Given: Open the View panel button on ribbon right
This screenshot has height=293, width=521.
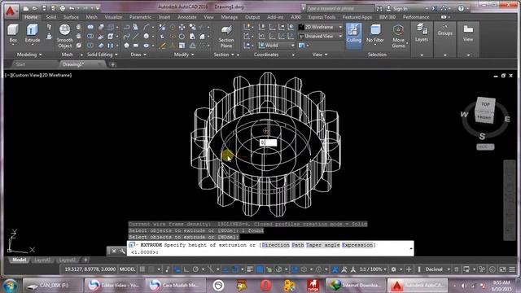Looking at the screenshot, I should pos(468,33).
